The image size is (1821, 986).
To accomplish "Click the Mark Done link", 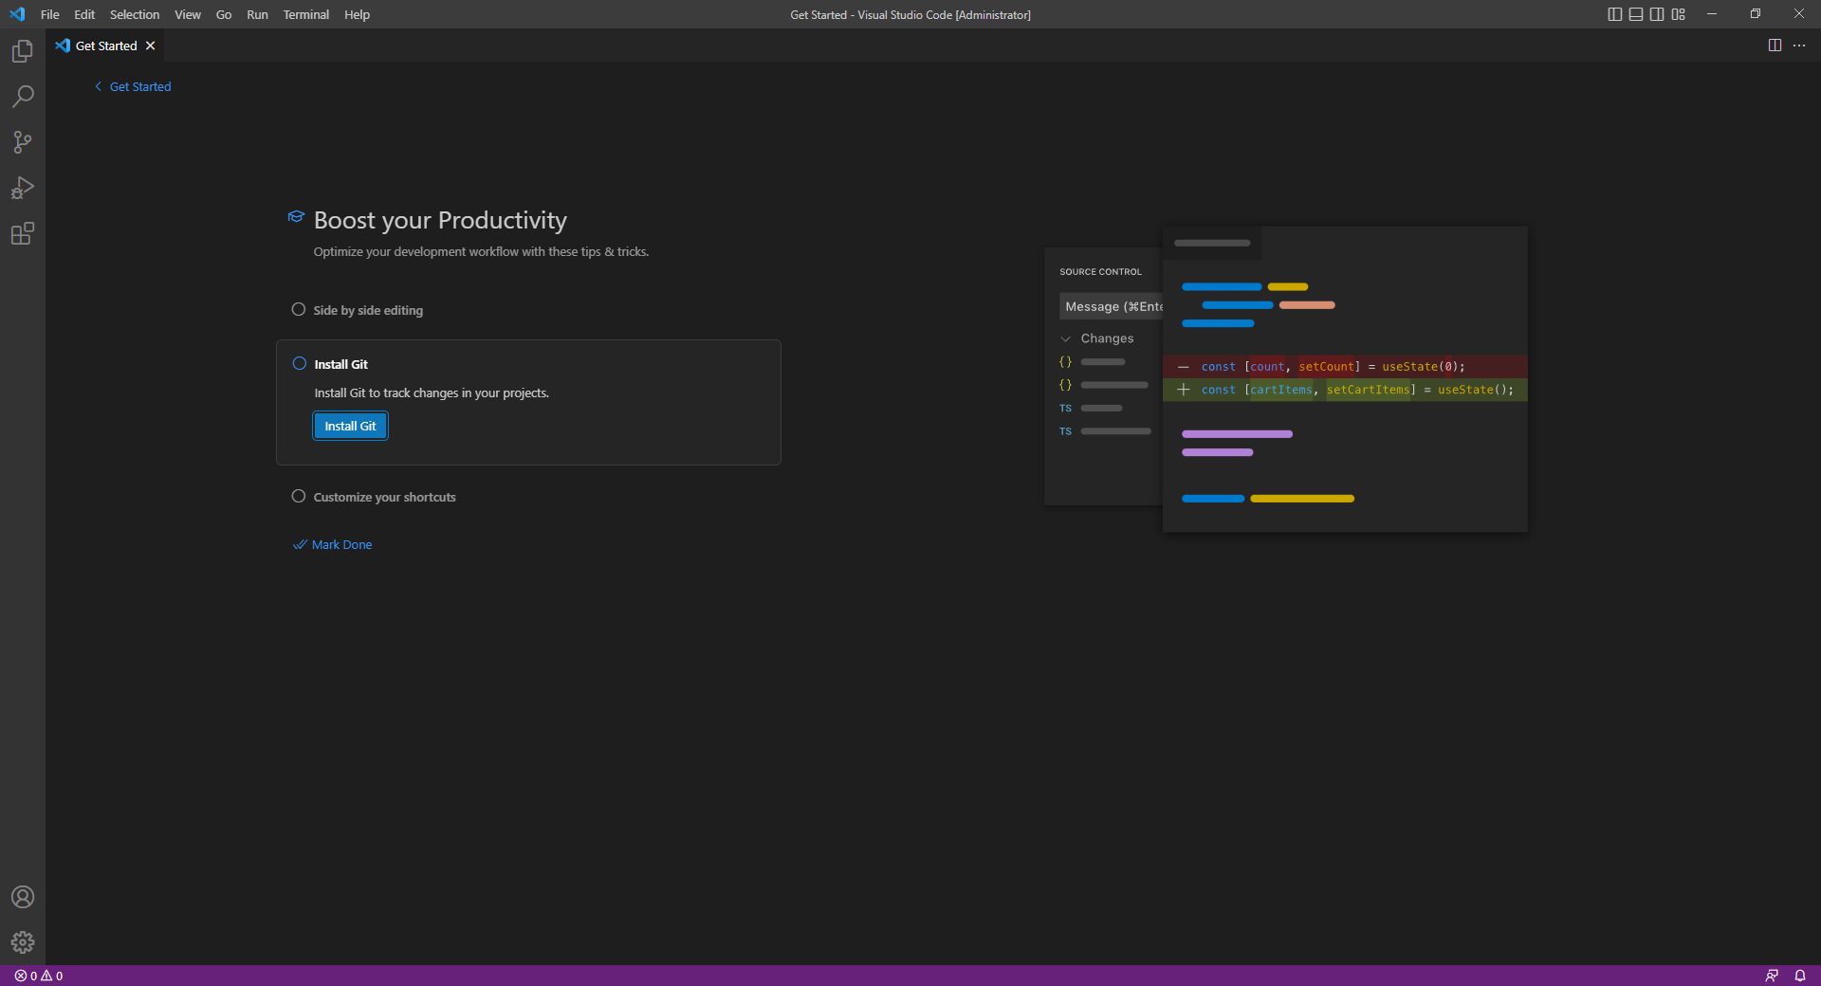I will pyautogui.click(x=333, y=545).
